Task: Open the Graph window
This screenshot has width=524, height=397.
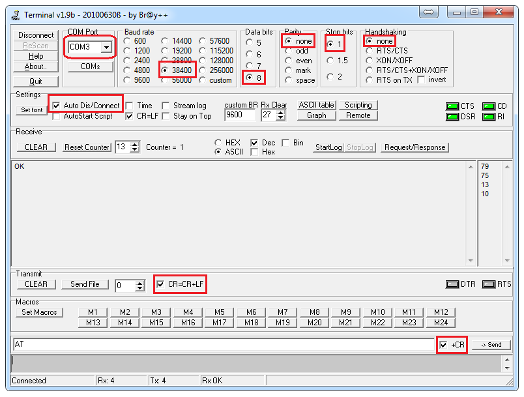Action: [x=317, y=116]
